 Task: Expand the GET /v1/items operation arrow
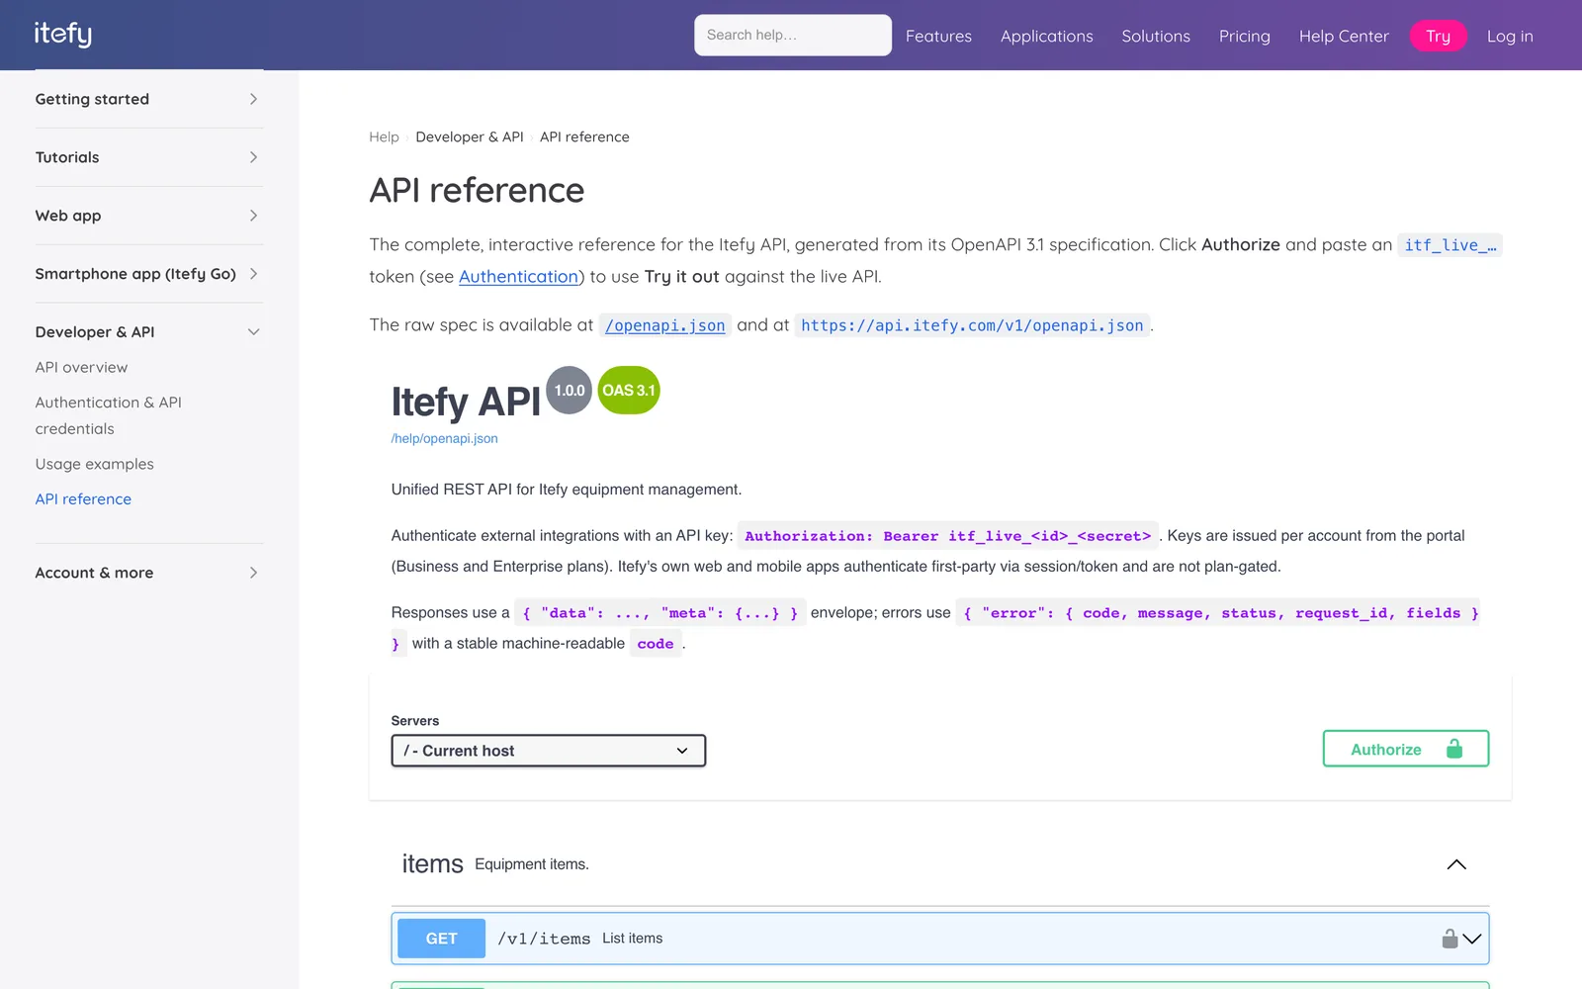click(1472, 939)
